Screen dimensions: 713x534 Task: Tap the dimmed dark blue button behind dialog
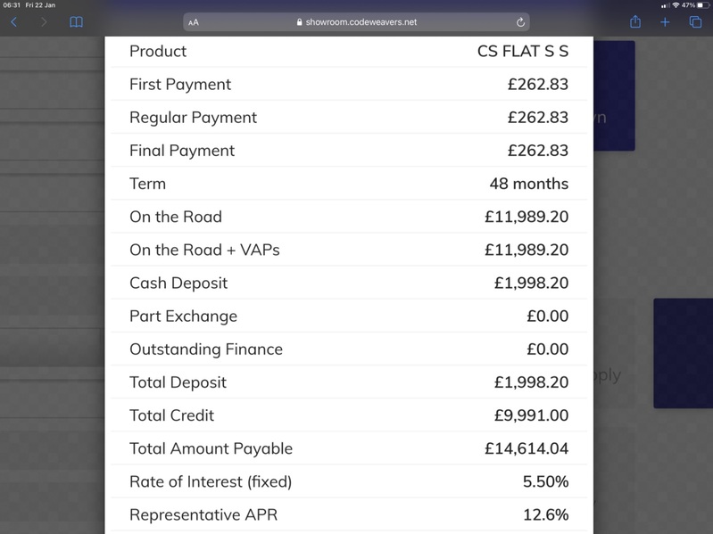click(x=614, y=95)
